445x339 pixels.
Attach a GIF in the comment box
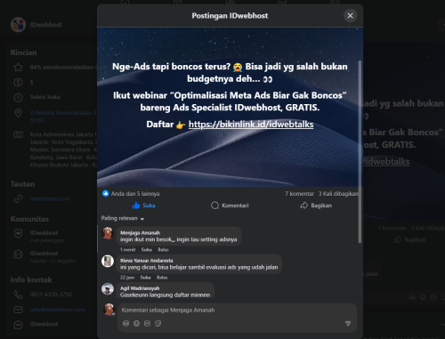[147, 323]
